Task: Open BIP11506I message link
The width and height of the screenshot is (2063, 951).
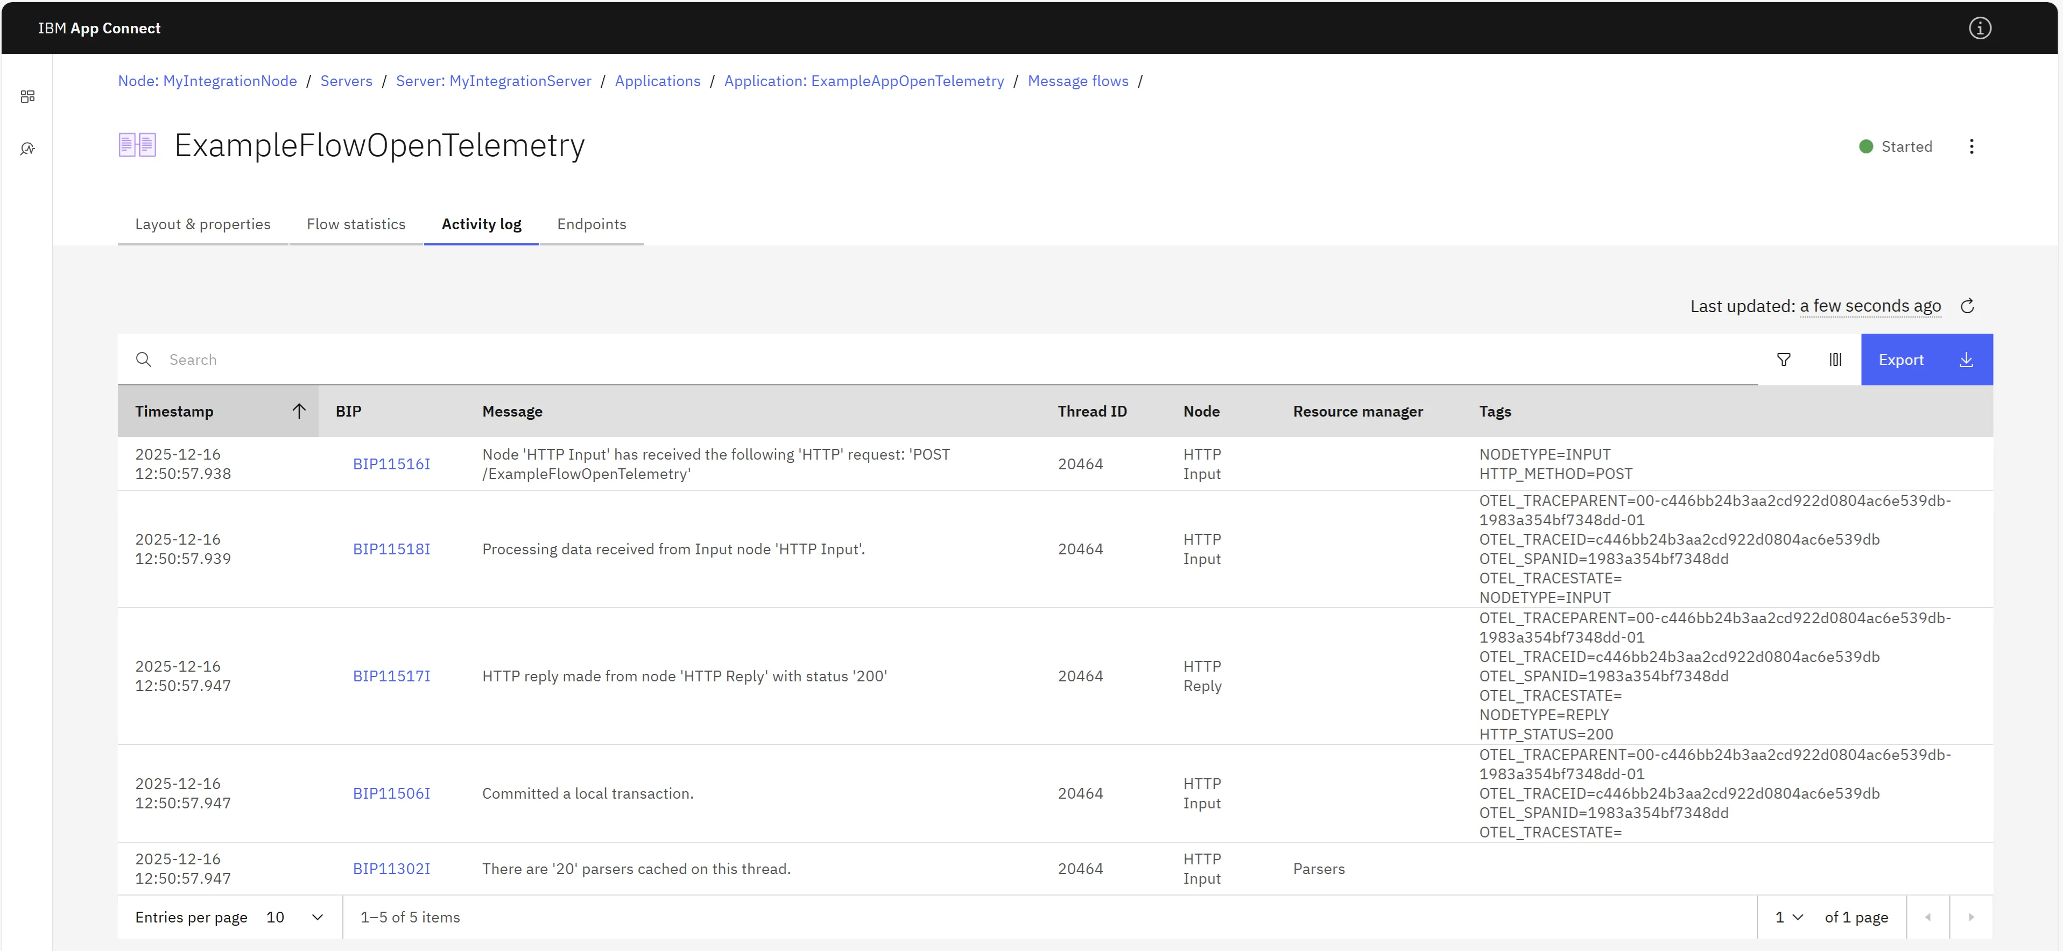Action: tap(392, 794)
